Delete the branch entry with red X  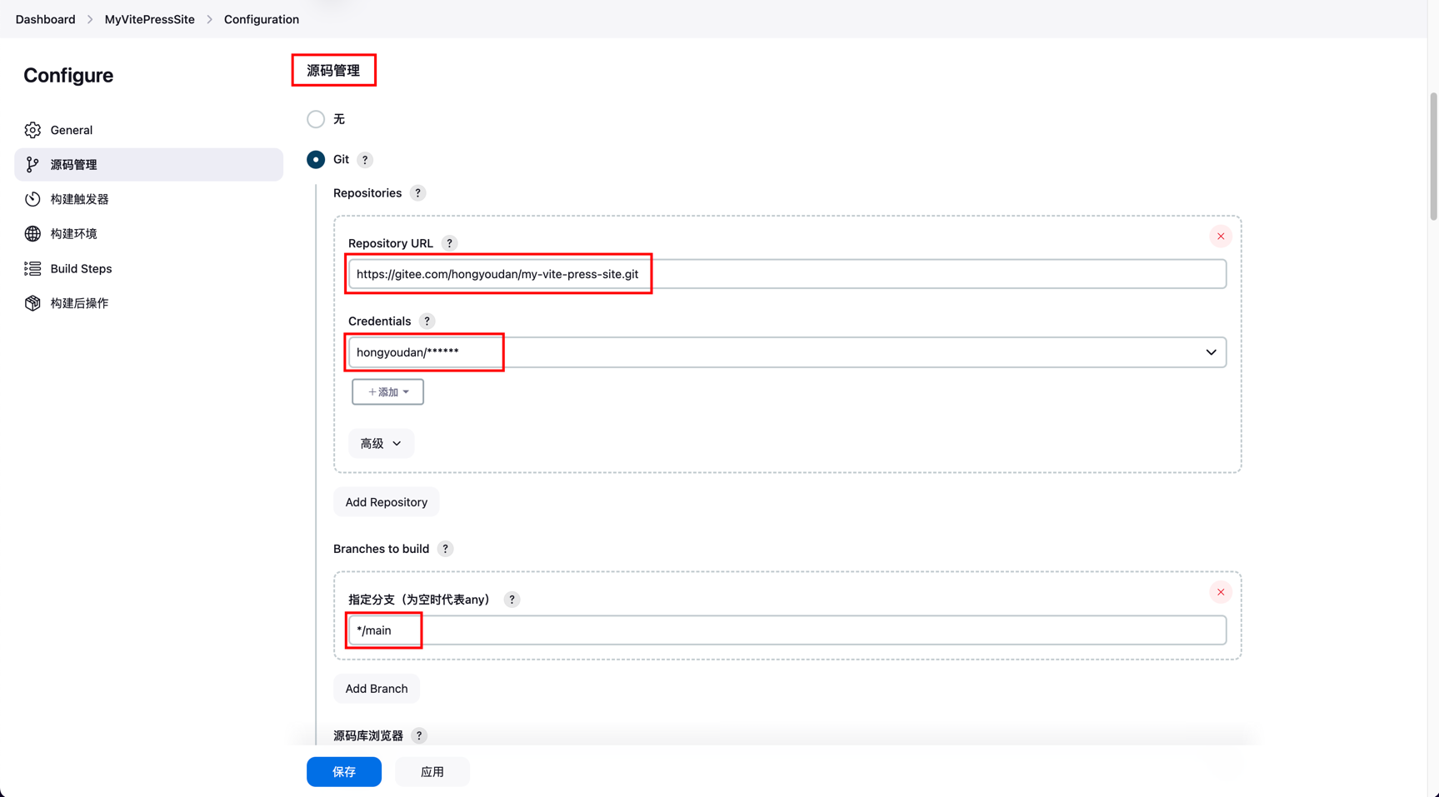pyautogui.click(x=1220, y=592)
